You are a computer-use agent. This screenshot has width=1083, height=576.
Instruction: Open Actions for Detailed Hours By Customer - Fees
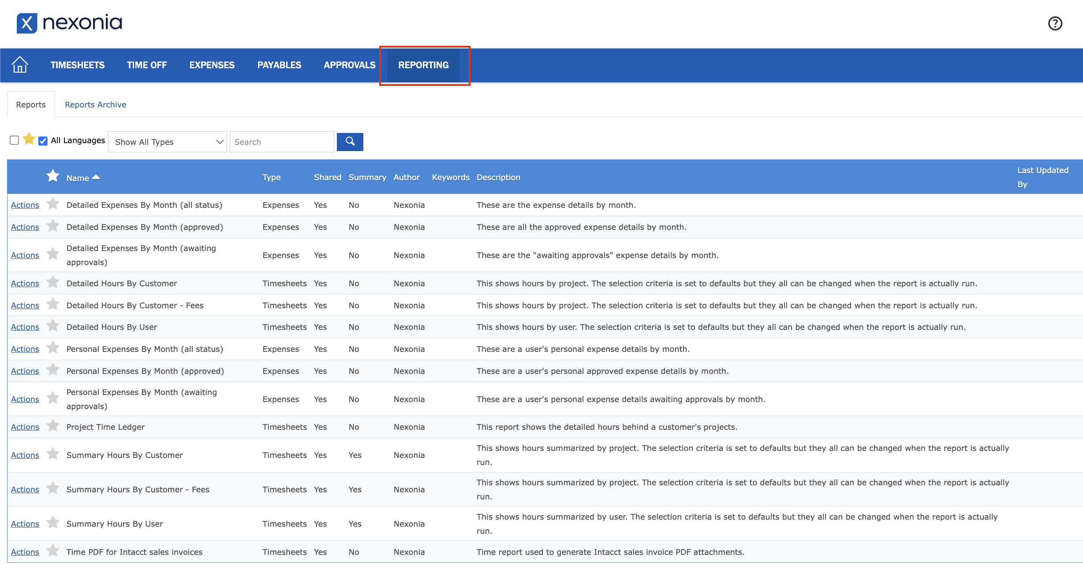pyautogui.click(x=25, y=306)
